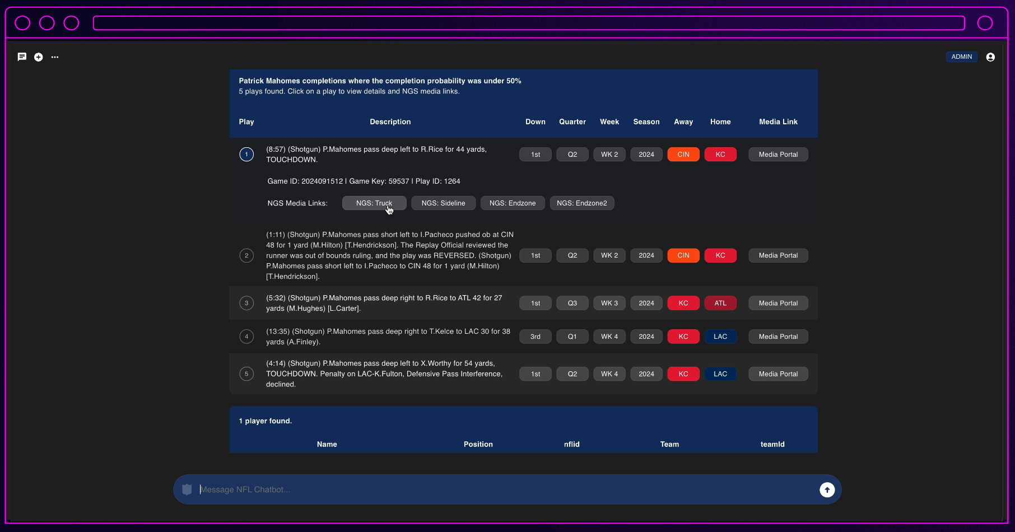Click the Description column header
This screenshot has height=532, width=1015.
[390, 122]
